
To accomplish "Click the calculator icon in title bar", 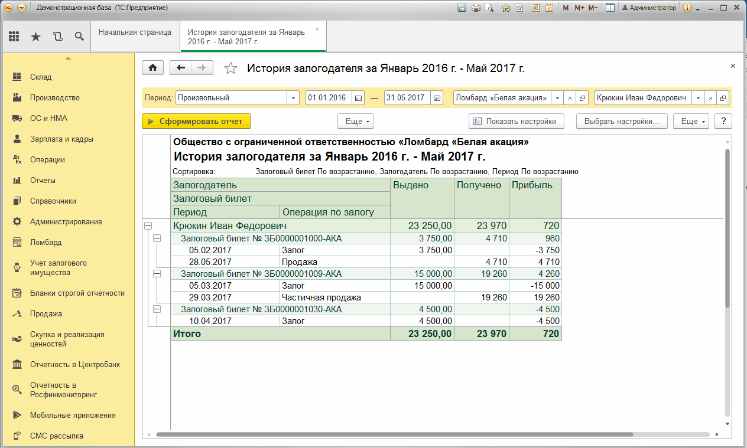I will 536,8.
